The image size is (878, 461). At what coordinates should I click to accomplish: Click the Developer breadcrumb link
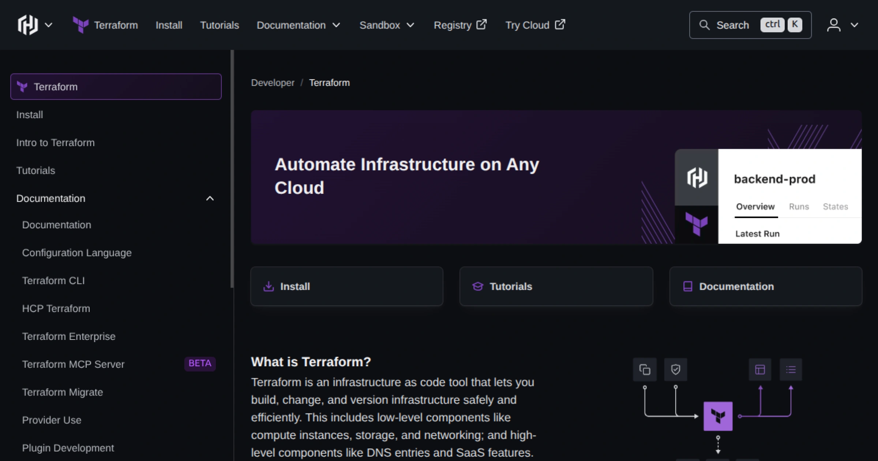tap(273, 83)
